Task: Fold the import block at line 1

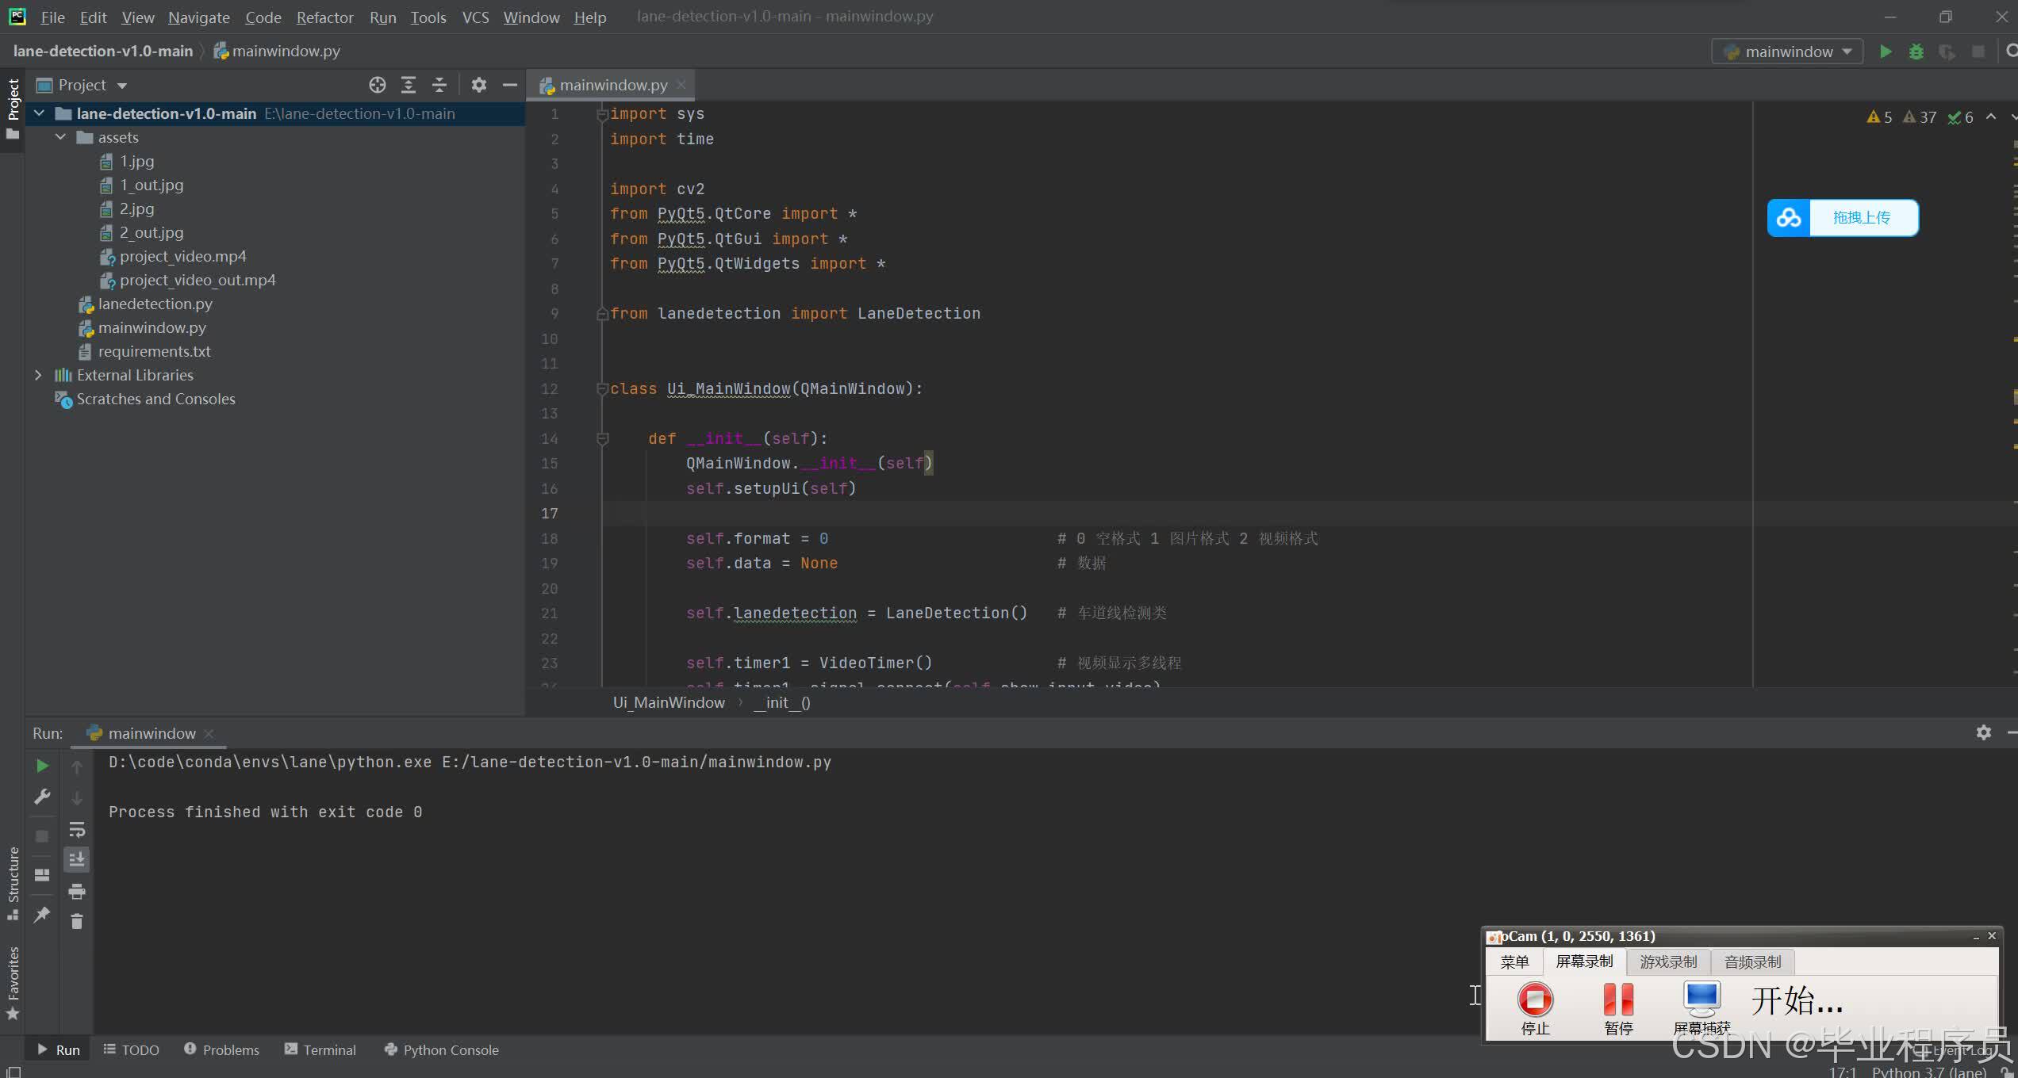Action: [x=602, y=115]
